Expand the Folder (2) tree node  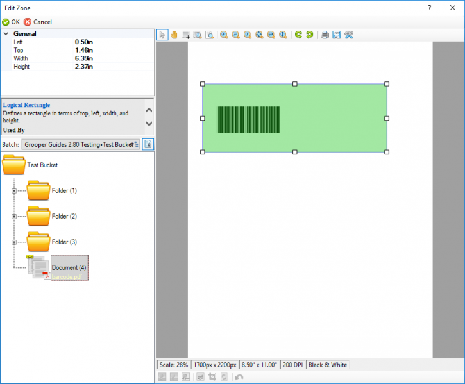click(x=13, y=217)
